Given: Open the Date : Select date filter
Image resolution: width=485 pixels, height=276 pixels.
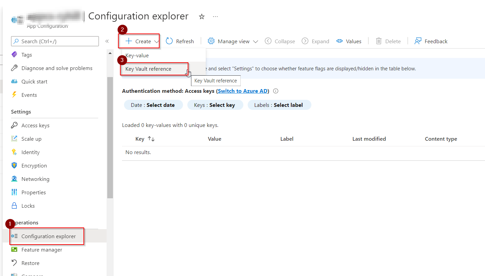Looking at the screenshot, I should [x=154, y=105].
